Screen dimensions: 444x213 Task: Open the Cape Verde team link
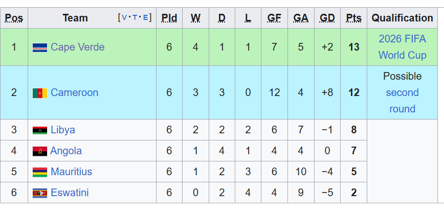77,47
